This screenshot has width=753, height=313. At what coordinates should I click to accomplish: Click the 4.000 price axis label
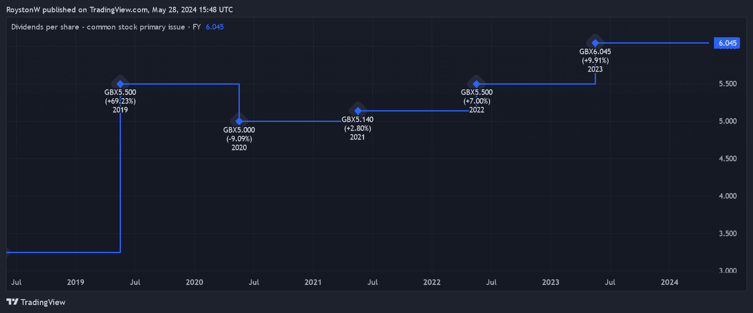[727, 196]
